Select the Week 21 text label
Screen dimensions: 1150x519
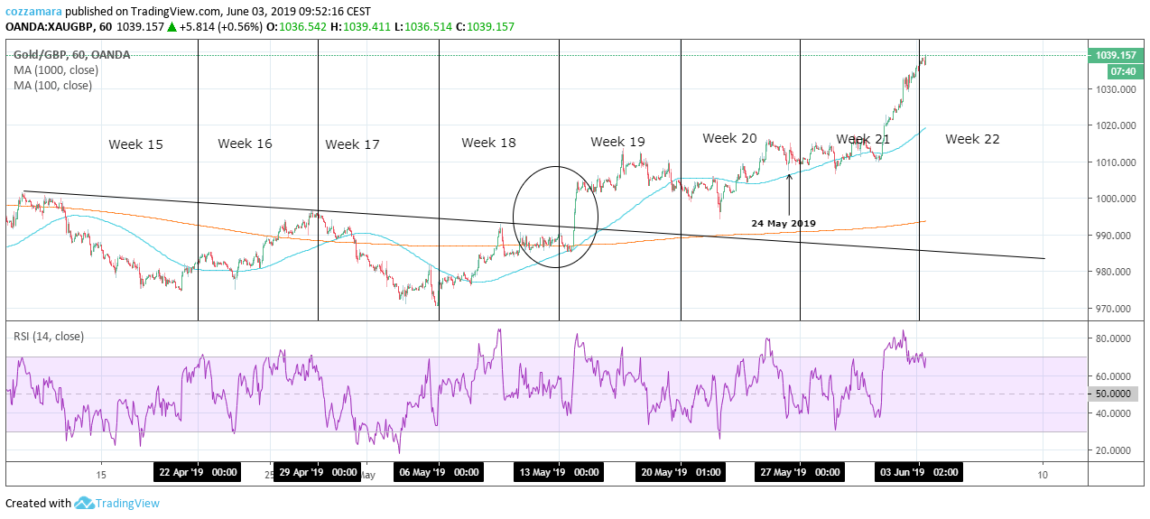[863, 139]
